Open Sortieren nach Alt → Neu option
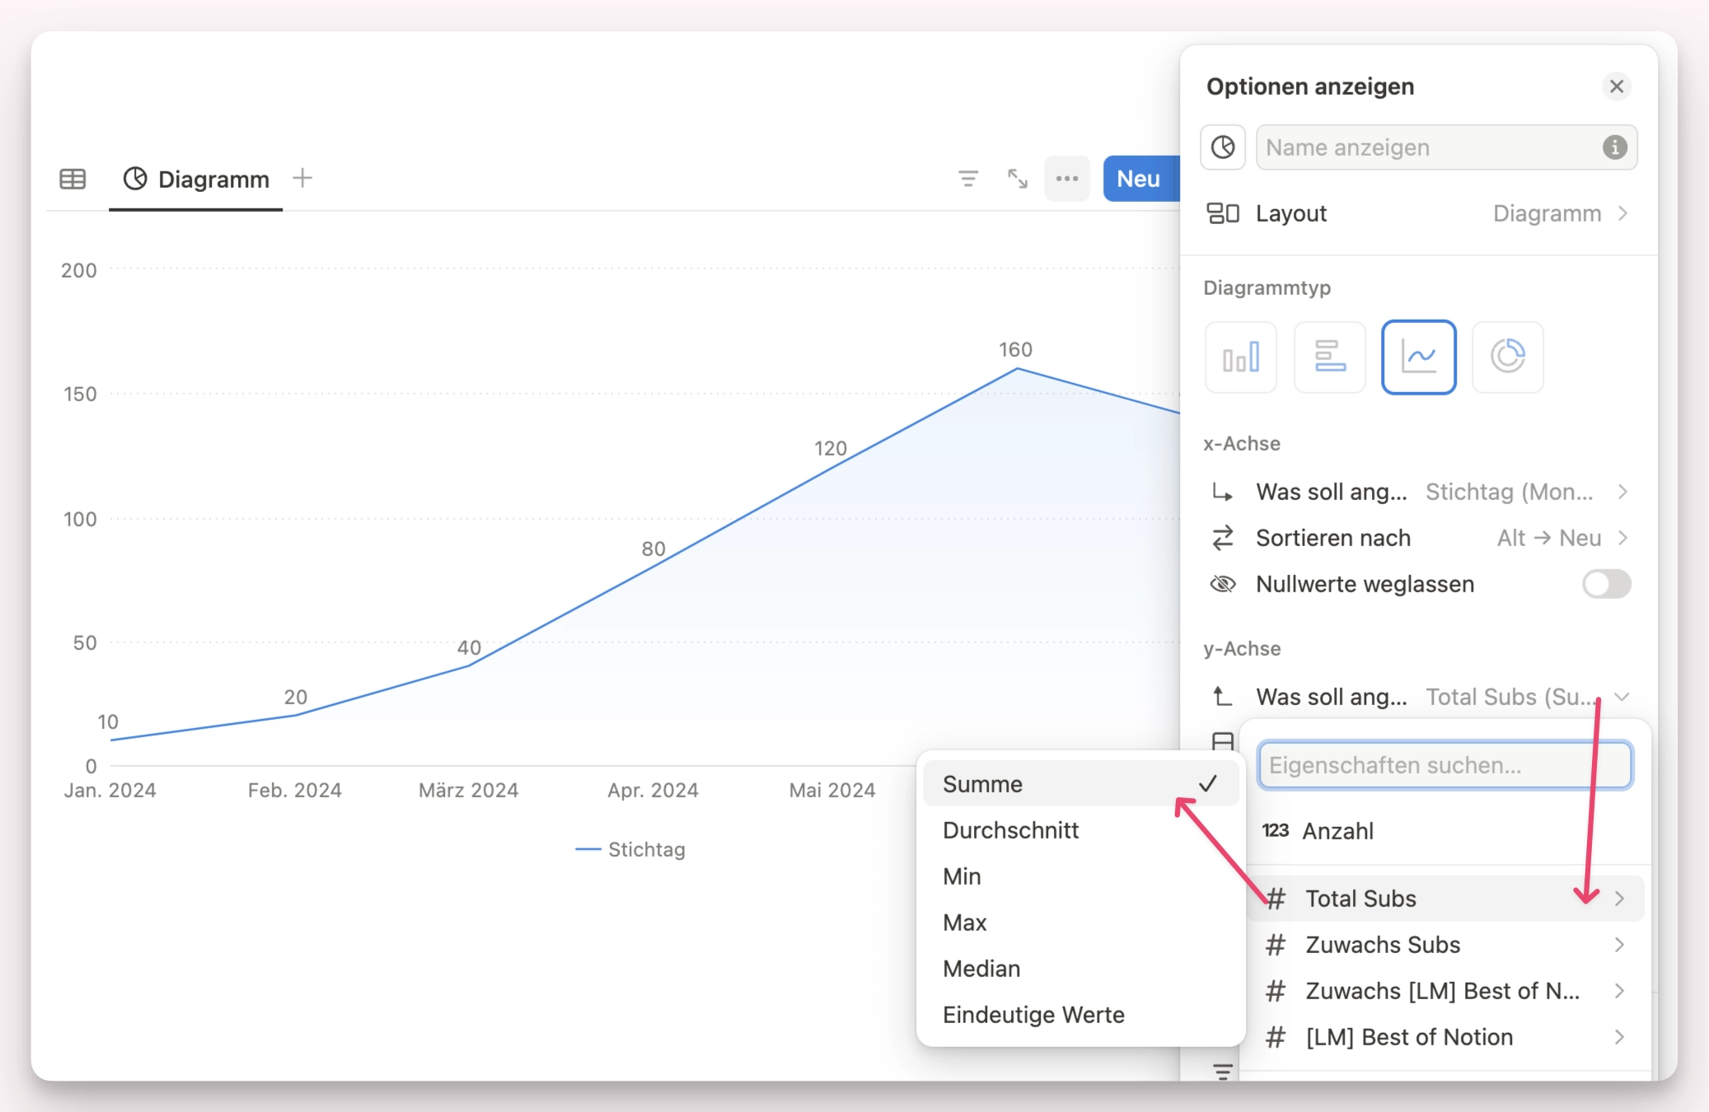Screen dimensions: 1709x1112 click(x=1418, y=538)
